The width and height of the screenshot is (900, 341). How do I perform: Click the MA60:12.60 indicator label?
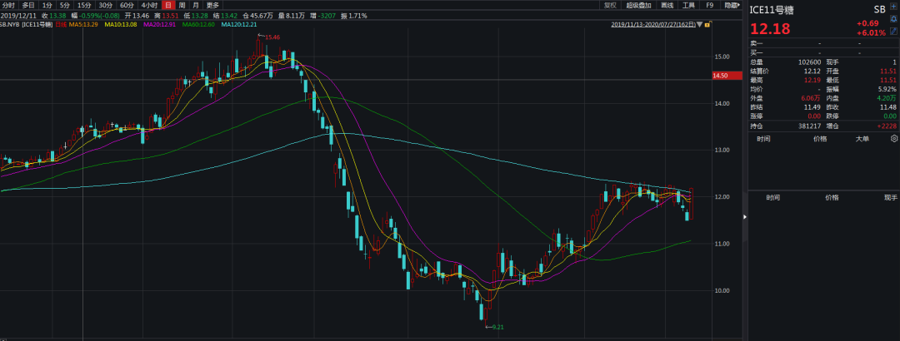(198, 25)
